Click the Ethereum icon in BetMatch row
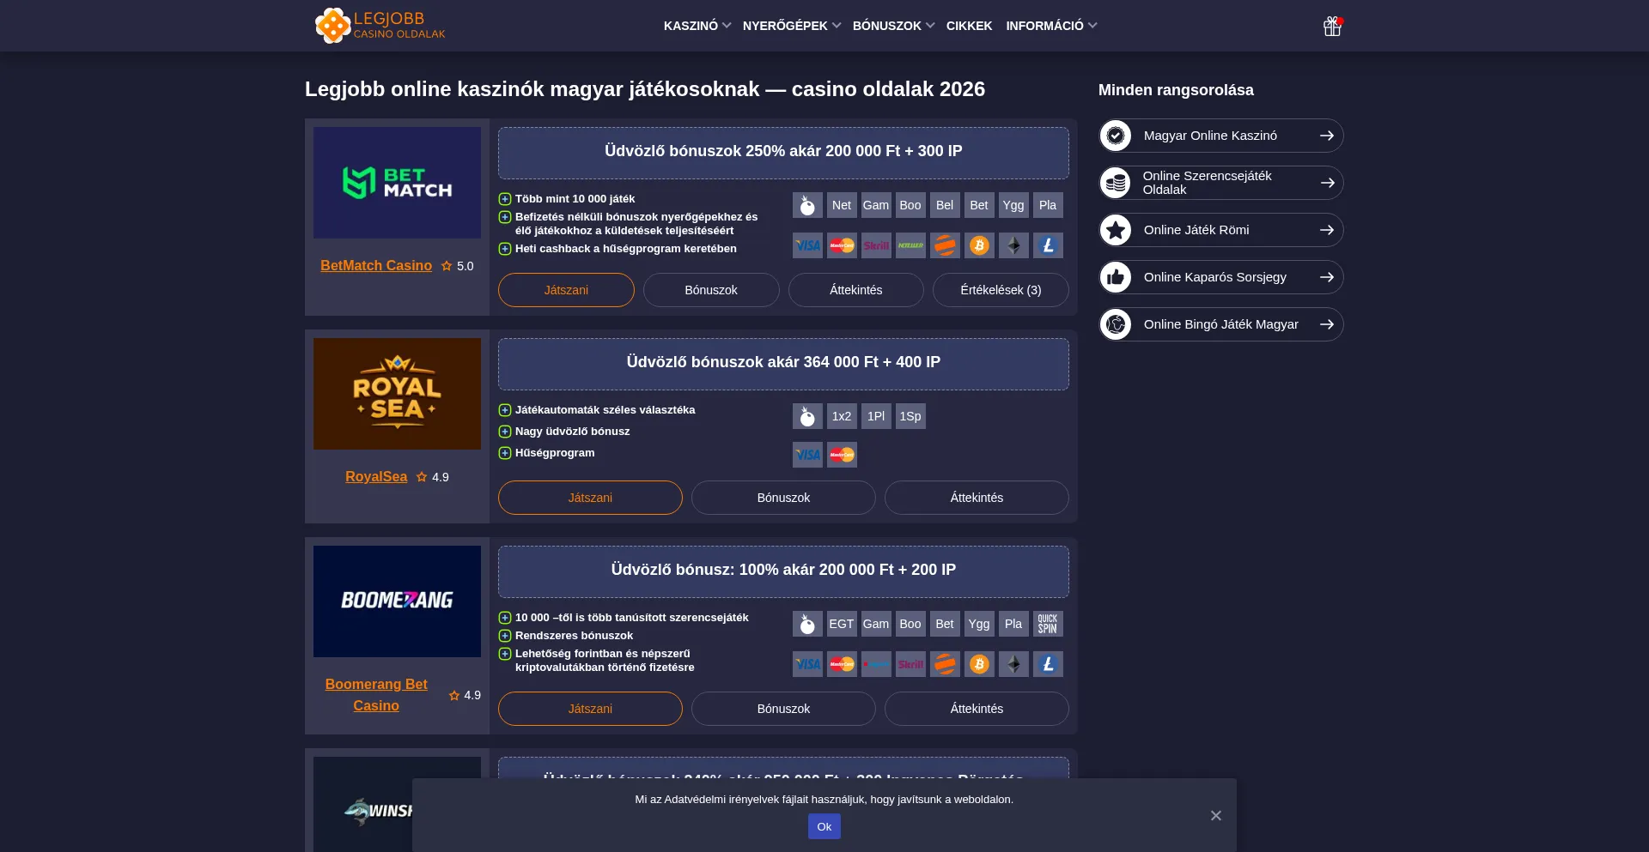This screenshot has width=1649, height=852. [x=1013, y=245]
